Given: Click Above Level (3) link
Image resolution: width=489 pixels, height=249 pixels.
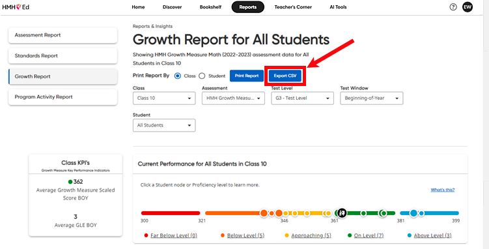Looking at the screenshot, I should 432,235.
